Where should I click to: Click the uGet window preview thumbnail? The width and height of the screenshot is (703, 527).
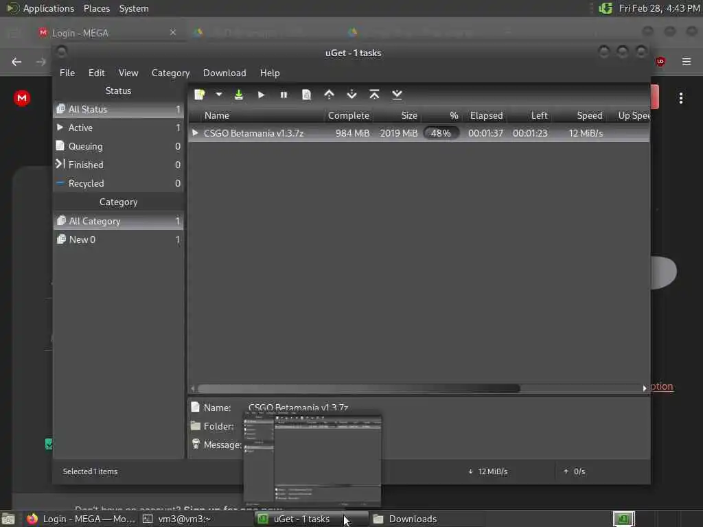click(x=312, y=460)
